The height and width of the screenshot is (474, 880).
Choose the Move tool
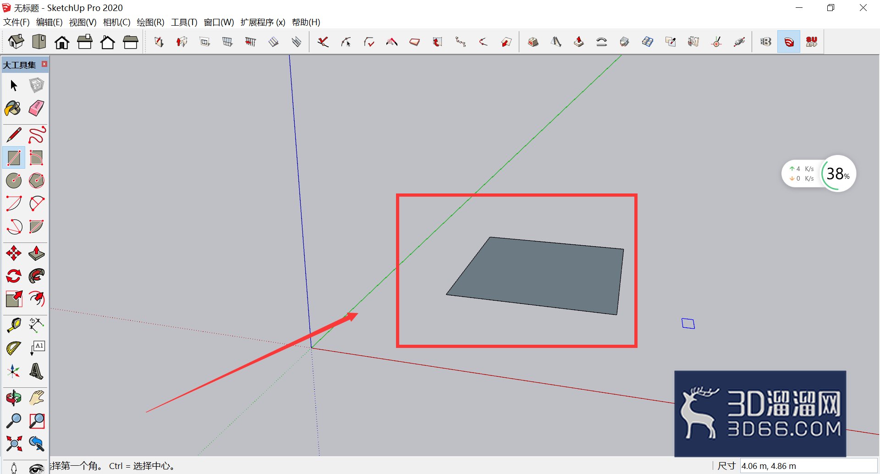tap(14, 253)
